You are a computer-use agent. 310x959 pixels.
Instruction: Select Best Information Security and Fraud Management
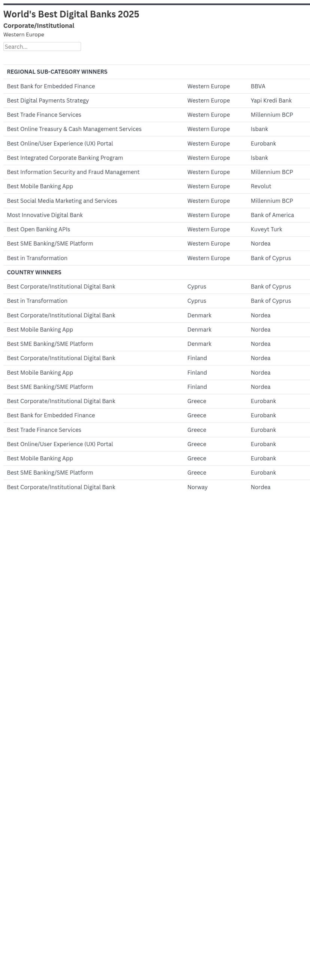point(73,172)
